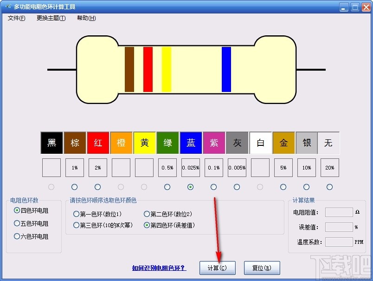Viewport: 373px width, 281px height.
Task: Select the brown (棕) color band tile
Action: coord(74,143)
